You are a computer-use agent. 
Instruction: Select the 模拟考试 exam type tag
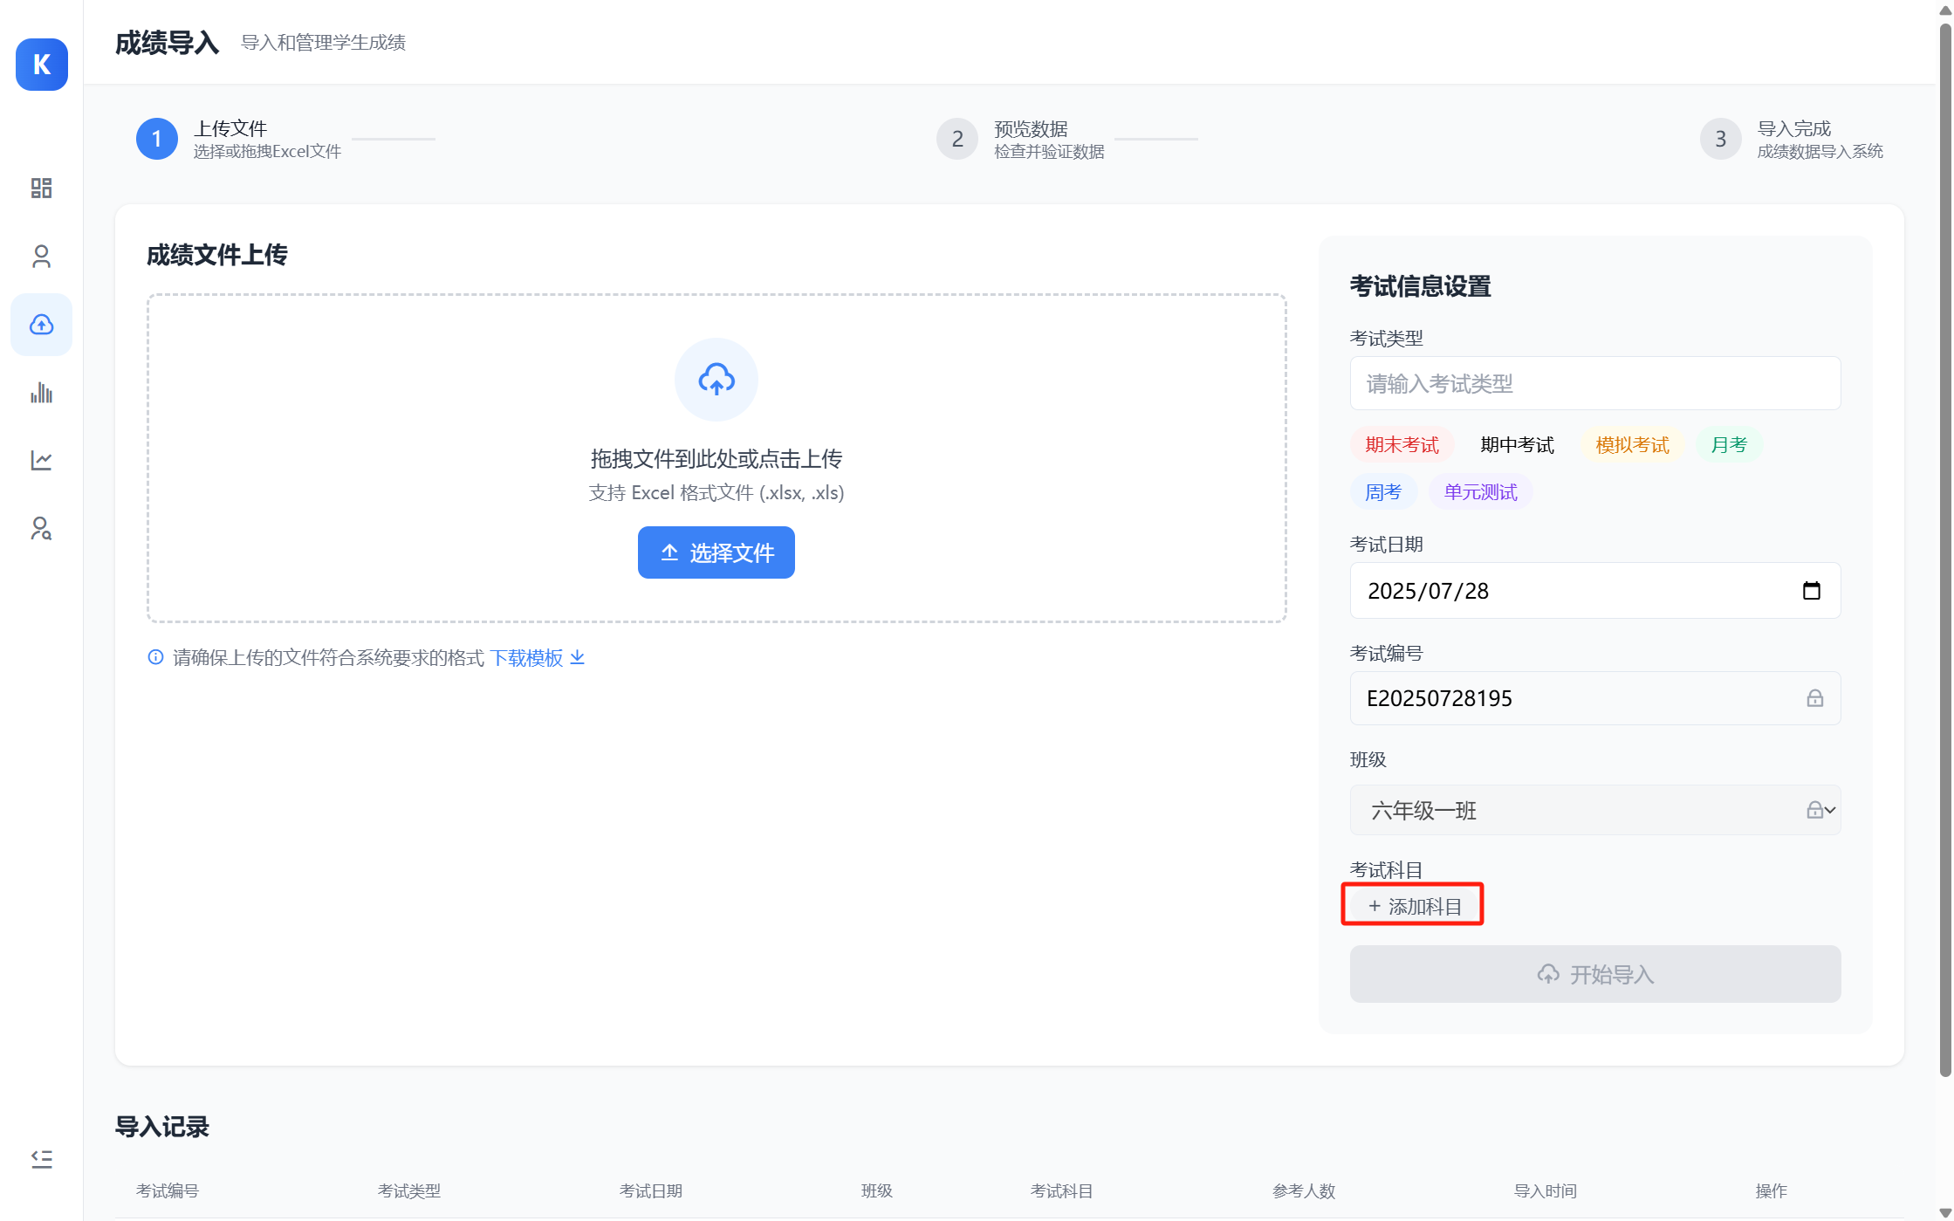[x=1632, y=445]
